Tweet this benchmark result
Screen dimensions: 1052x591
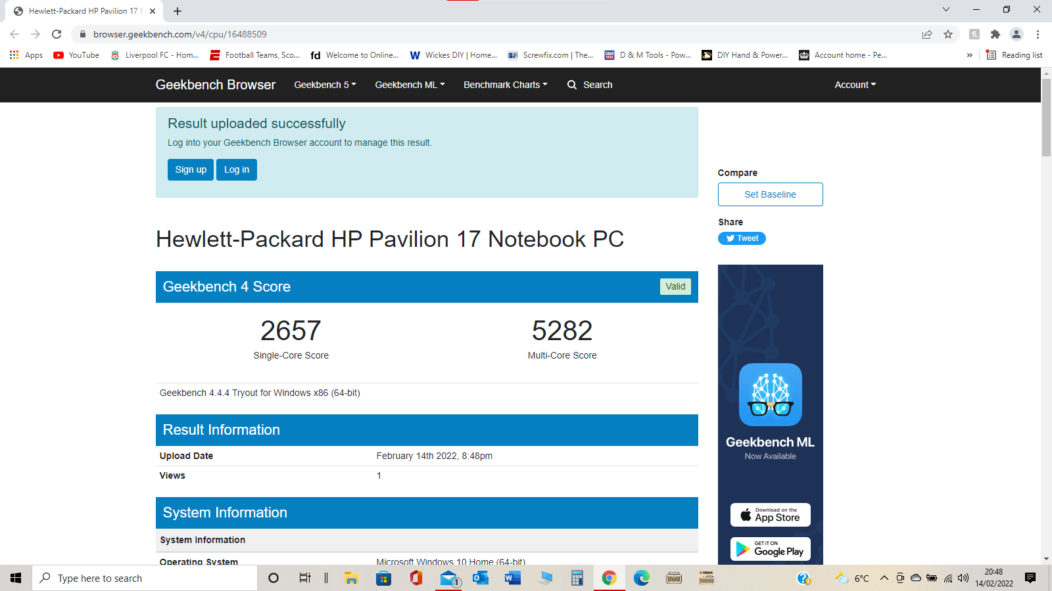coord(742,238)
